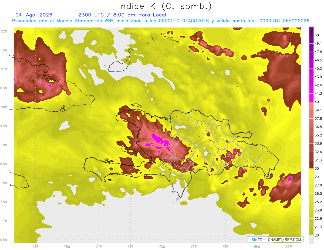Click the "19N" latitude label
This screenshot has height=250, width=324.
(x=4, y=145)
